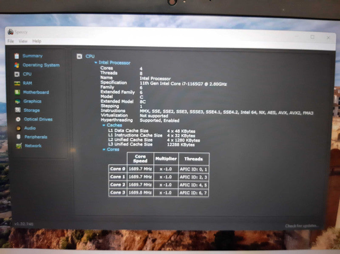Open the Summary section
340x254 pixels.
coord(33,56)
